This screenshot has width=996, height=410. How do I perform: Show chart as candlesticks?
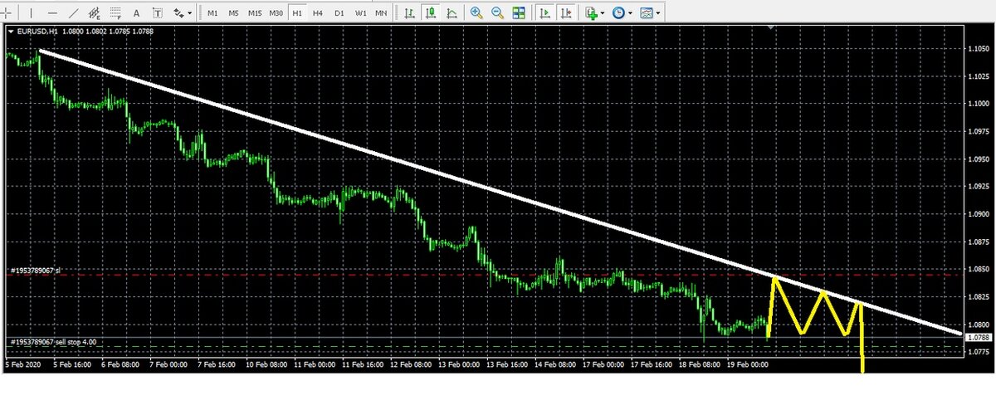431,13
